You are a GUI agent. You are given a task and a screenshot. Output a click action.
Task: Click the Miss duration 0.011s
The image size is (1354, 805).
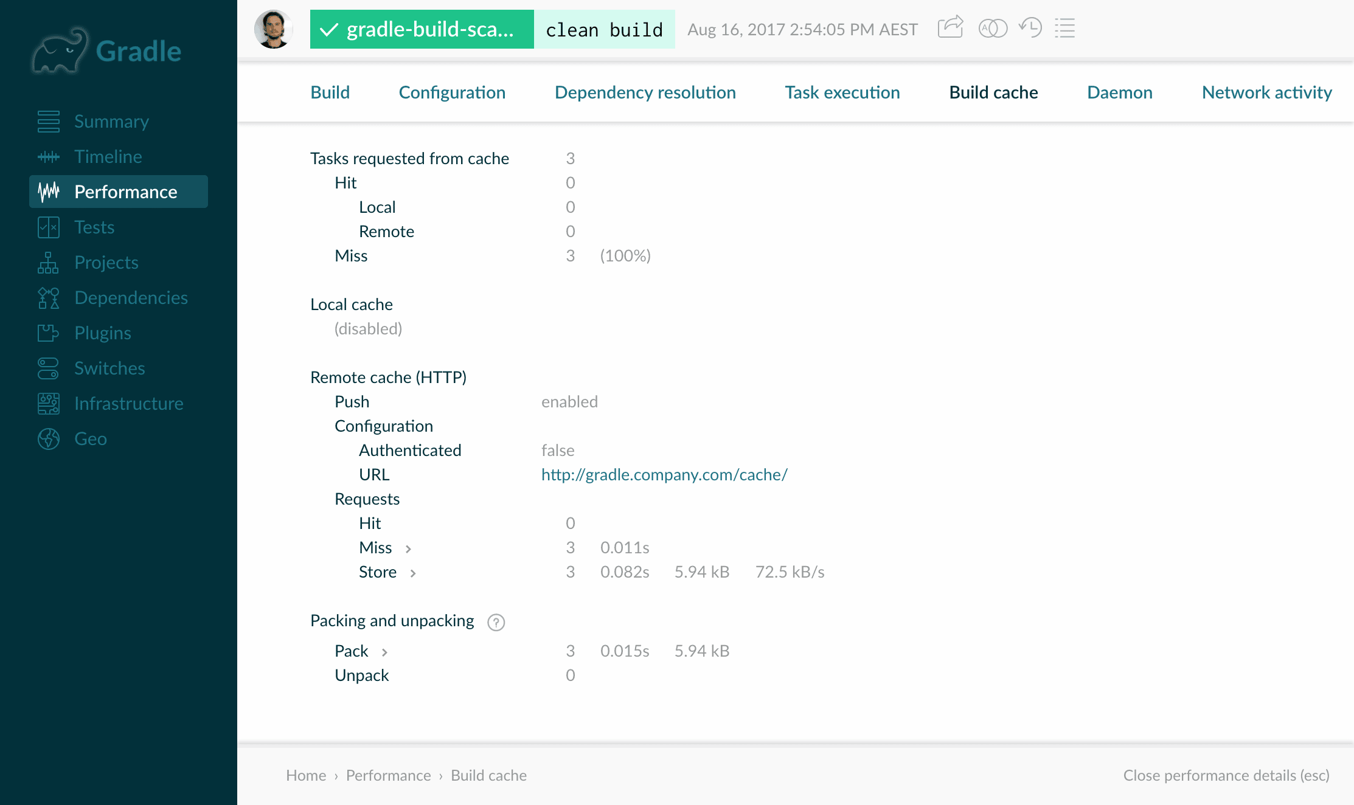(625, 548)
